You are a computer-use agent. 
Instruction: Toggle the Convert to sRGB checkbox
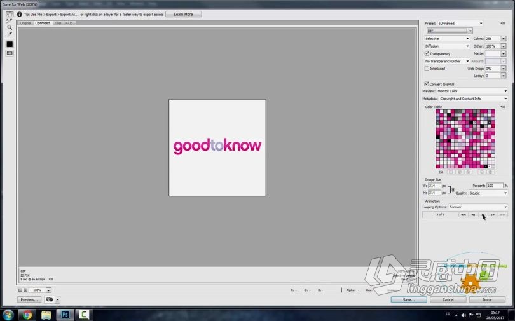click(x=427, y=84)
